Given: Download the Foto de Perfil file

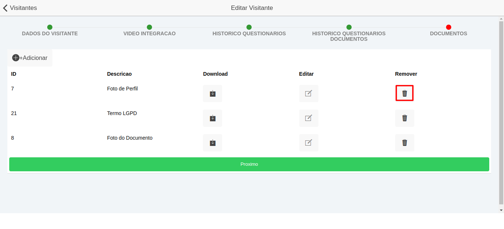Looking at the screenshot, I should pos(212,93).
